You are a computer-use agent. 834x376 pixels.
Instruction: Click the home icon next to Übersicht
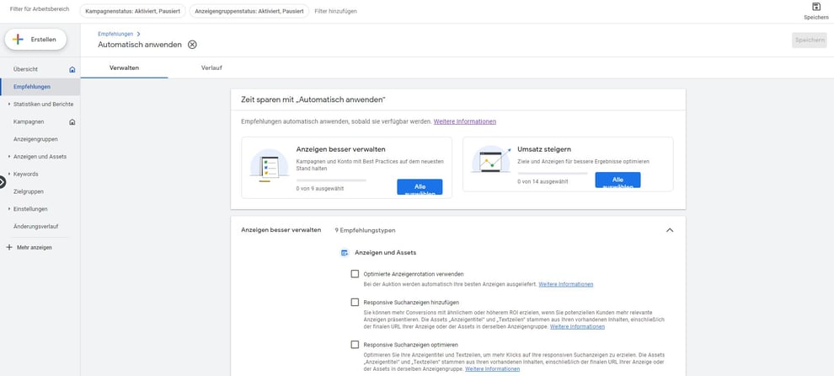point(72,69)
